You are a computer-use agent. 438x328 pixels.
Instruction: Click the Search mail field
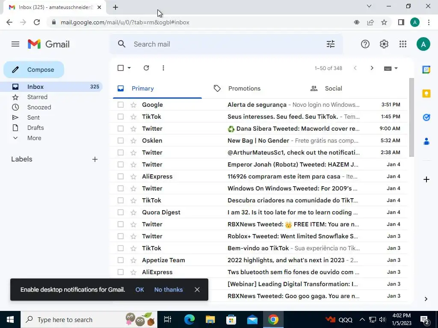click(226, 44)
